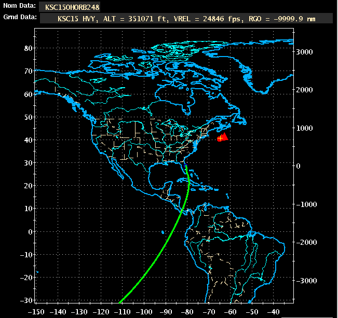Click the Nom Data field KSC15OHORB248

tap(70, 7)
